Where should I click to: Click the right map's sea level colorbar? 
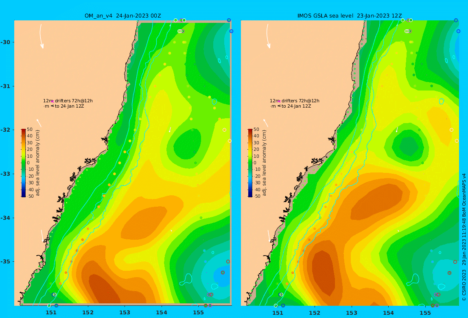coord(250,163)
